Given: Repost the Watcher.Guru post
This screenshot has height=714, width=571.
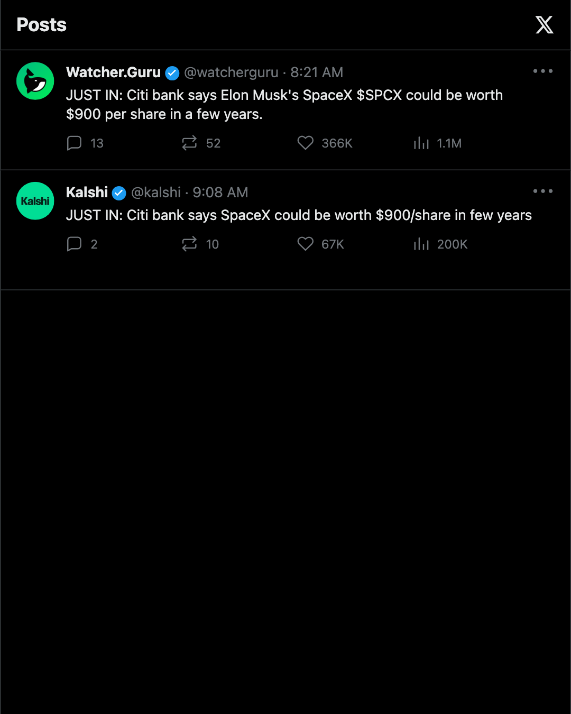Looking at the screenshot, I should coord(189,143).
